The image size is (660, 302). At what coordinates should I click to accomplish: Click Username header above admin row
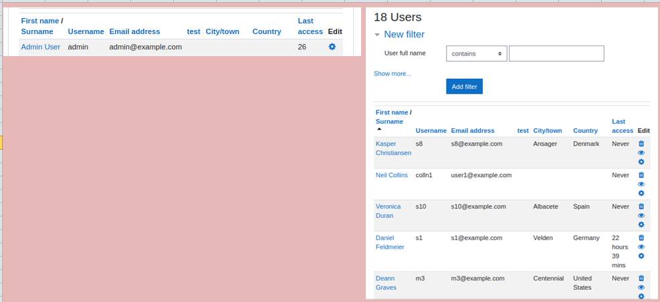click(86, 31)
